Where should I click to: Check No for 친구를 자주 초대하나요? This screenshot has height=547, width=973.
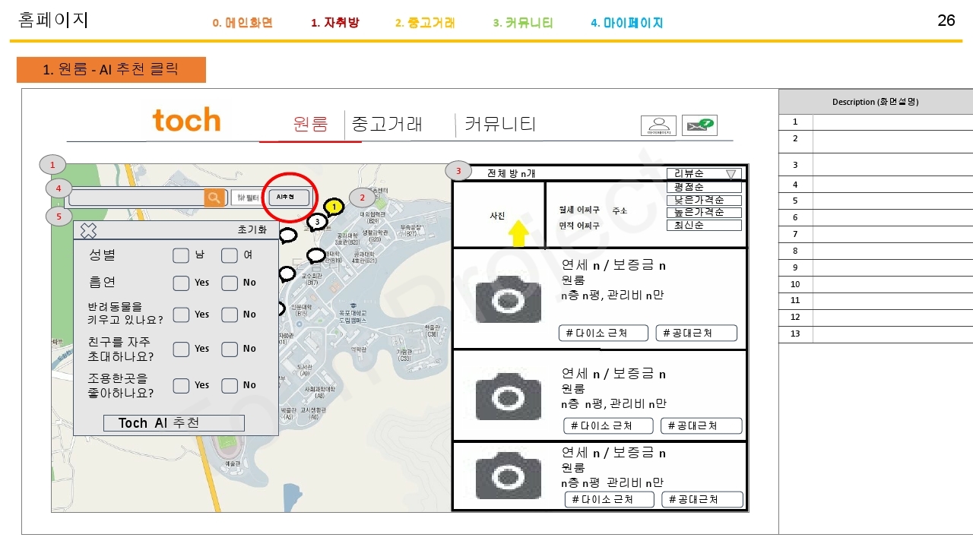[230, 349]
